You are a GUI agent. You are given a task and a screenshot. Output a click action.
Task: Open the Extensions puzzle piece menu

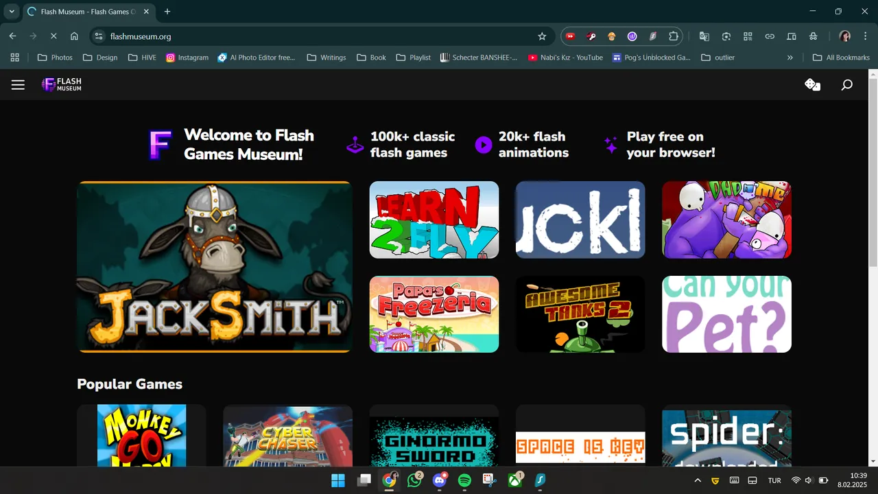tap(674, 36)
